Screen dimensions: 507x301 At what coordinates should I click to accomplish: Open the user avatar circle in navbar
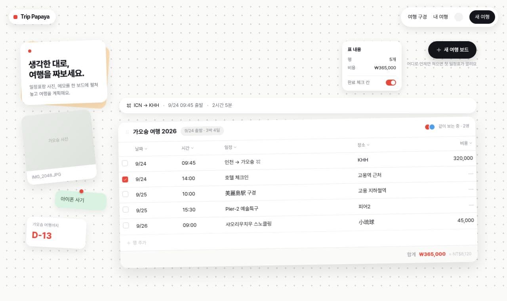tap(459, 17)
